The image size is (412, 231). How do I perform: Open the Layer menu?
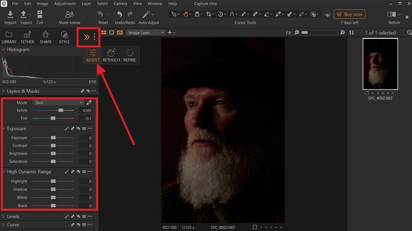tap(86, 4)
